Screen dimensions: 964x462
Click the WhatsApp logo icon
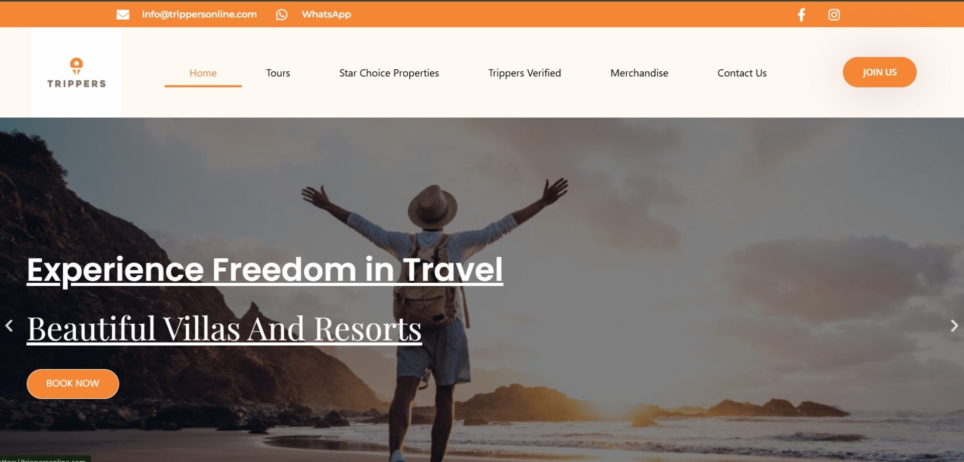click(x=282, y=15)
